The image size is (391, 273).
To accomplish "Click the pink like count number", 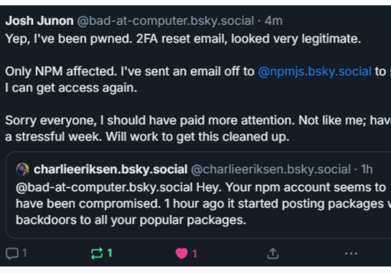I will pyautogui.click(x=194, y=253).
